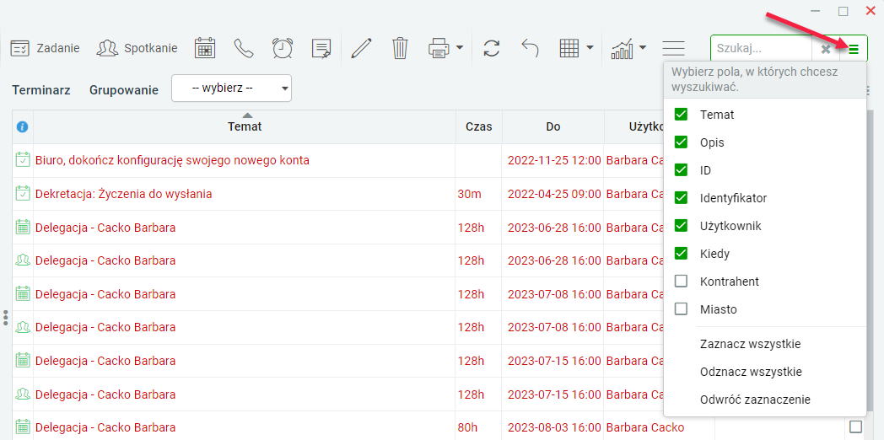Image resolution: width=884 pixels, height=440 pixels.
Task: Check the Kontrahent search field
Action: (681, 281)
